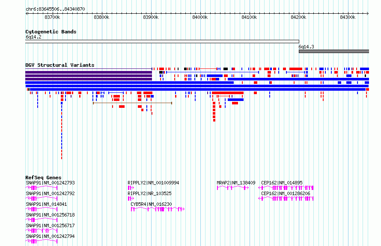381x246 pixels.
Task: Click the 84300k ruler tick label
Action: tap(348, 17)
